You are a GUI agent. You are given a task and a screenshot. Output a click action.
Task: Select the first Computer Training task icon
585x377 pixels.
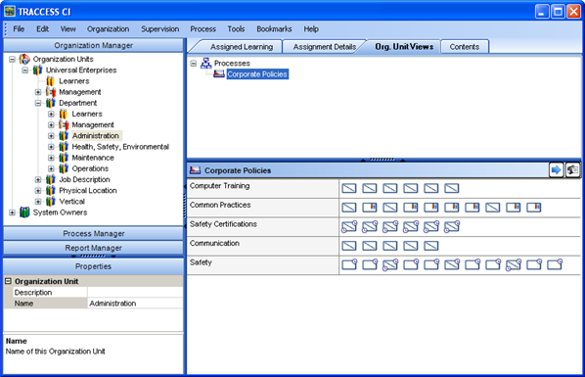(x=349, y=188)
